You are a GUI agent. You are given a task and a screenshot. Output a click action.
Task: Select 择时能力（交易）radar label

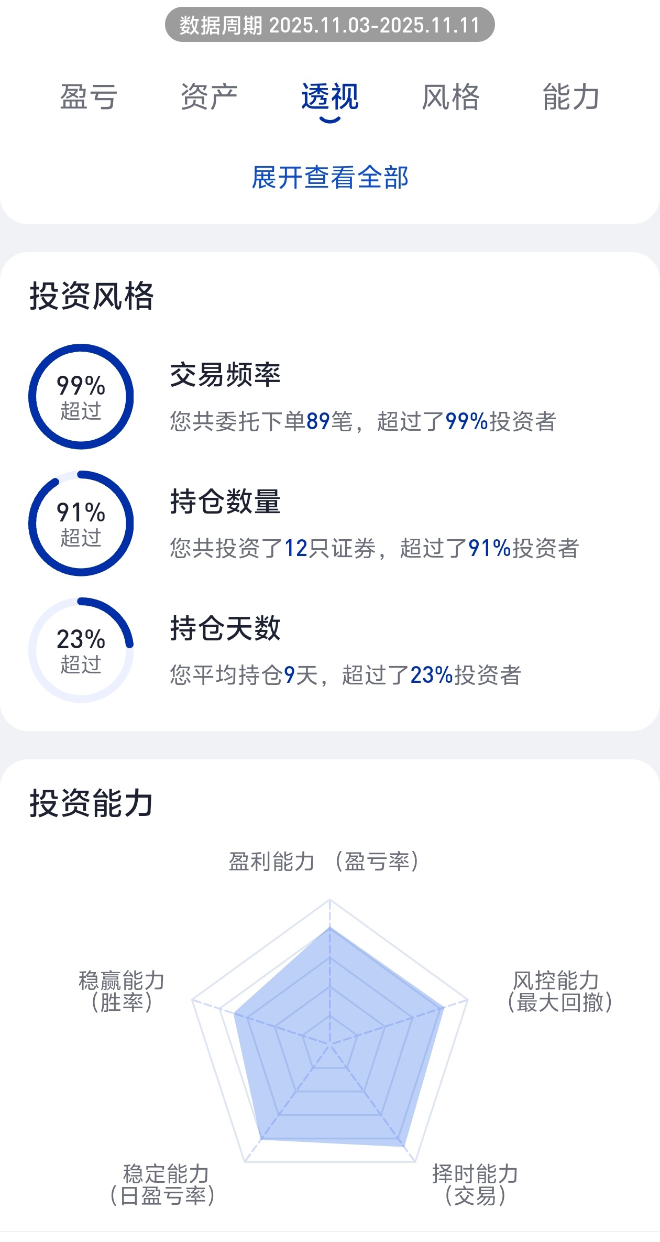coord(475,1185)
